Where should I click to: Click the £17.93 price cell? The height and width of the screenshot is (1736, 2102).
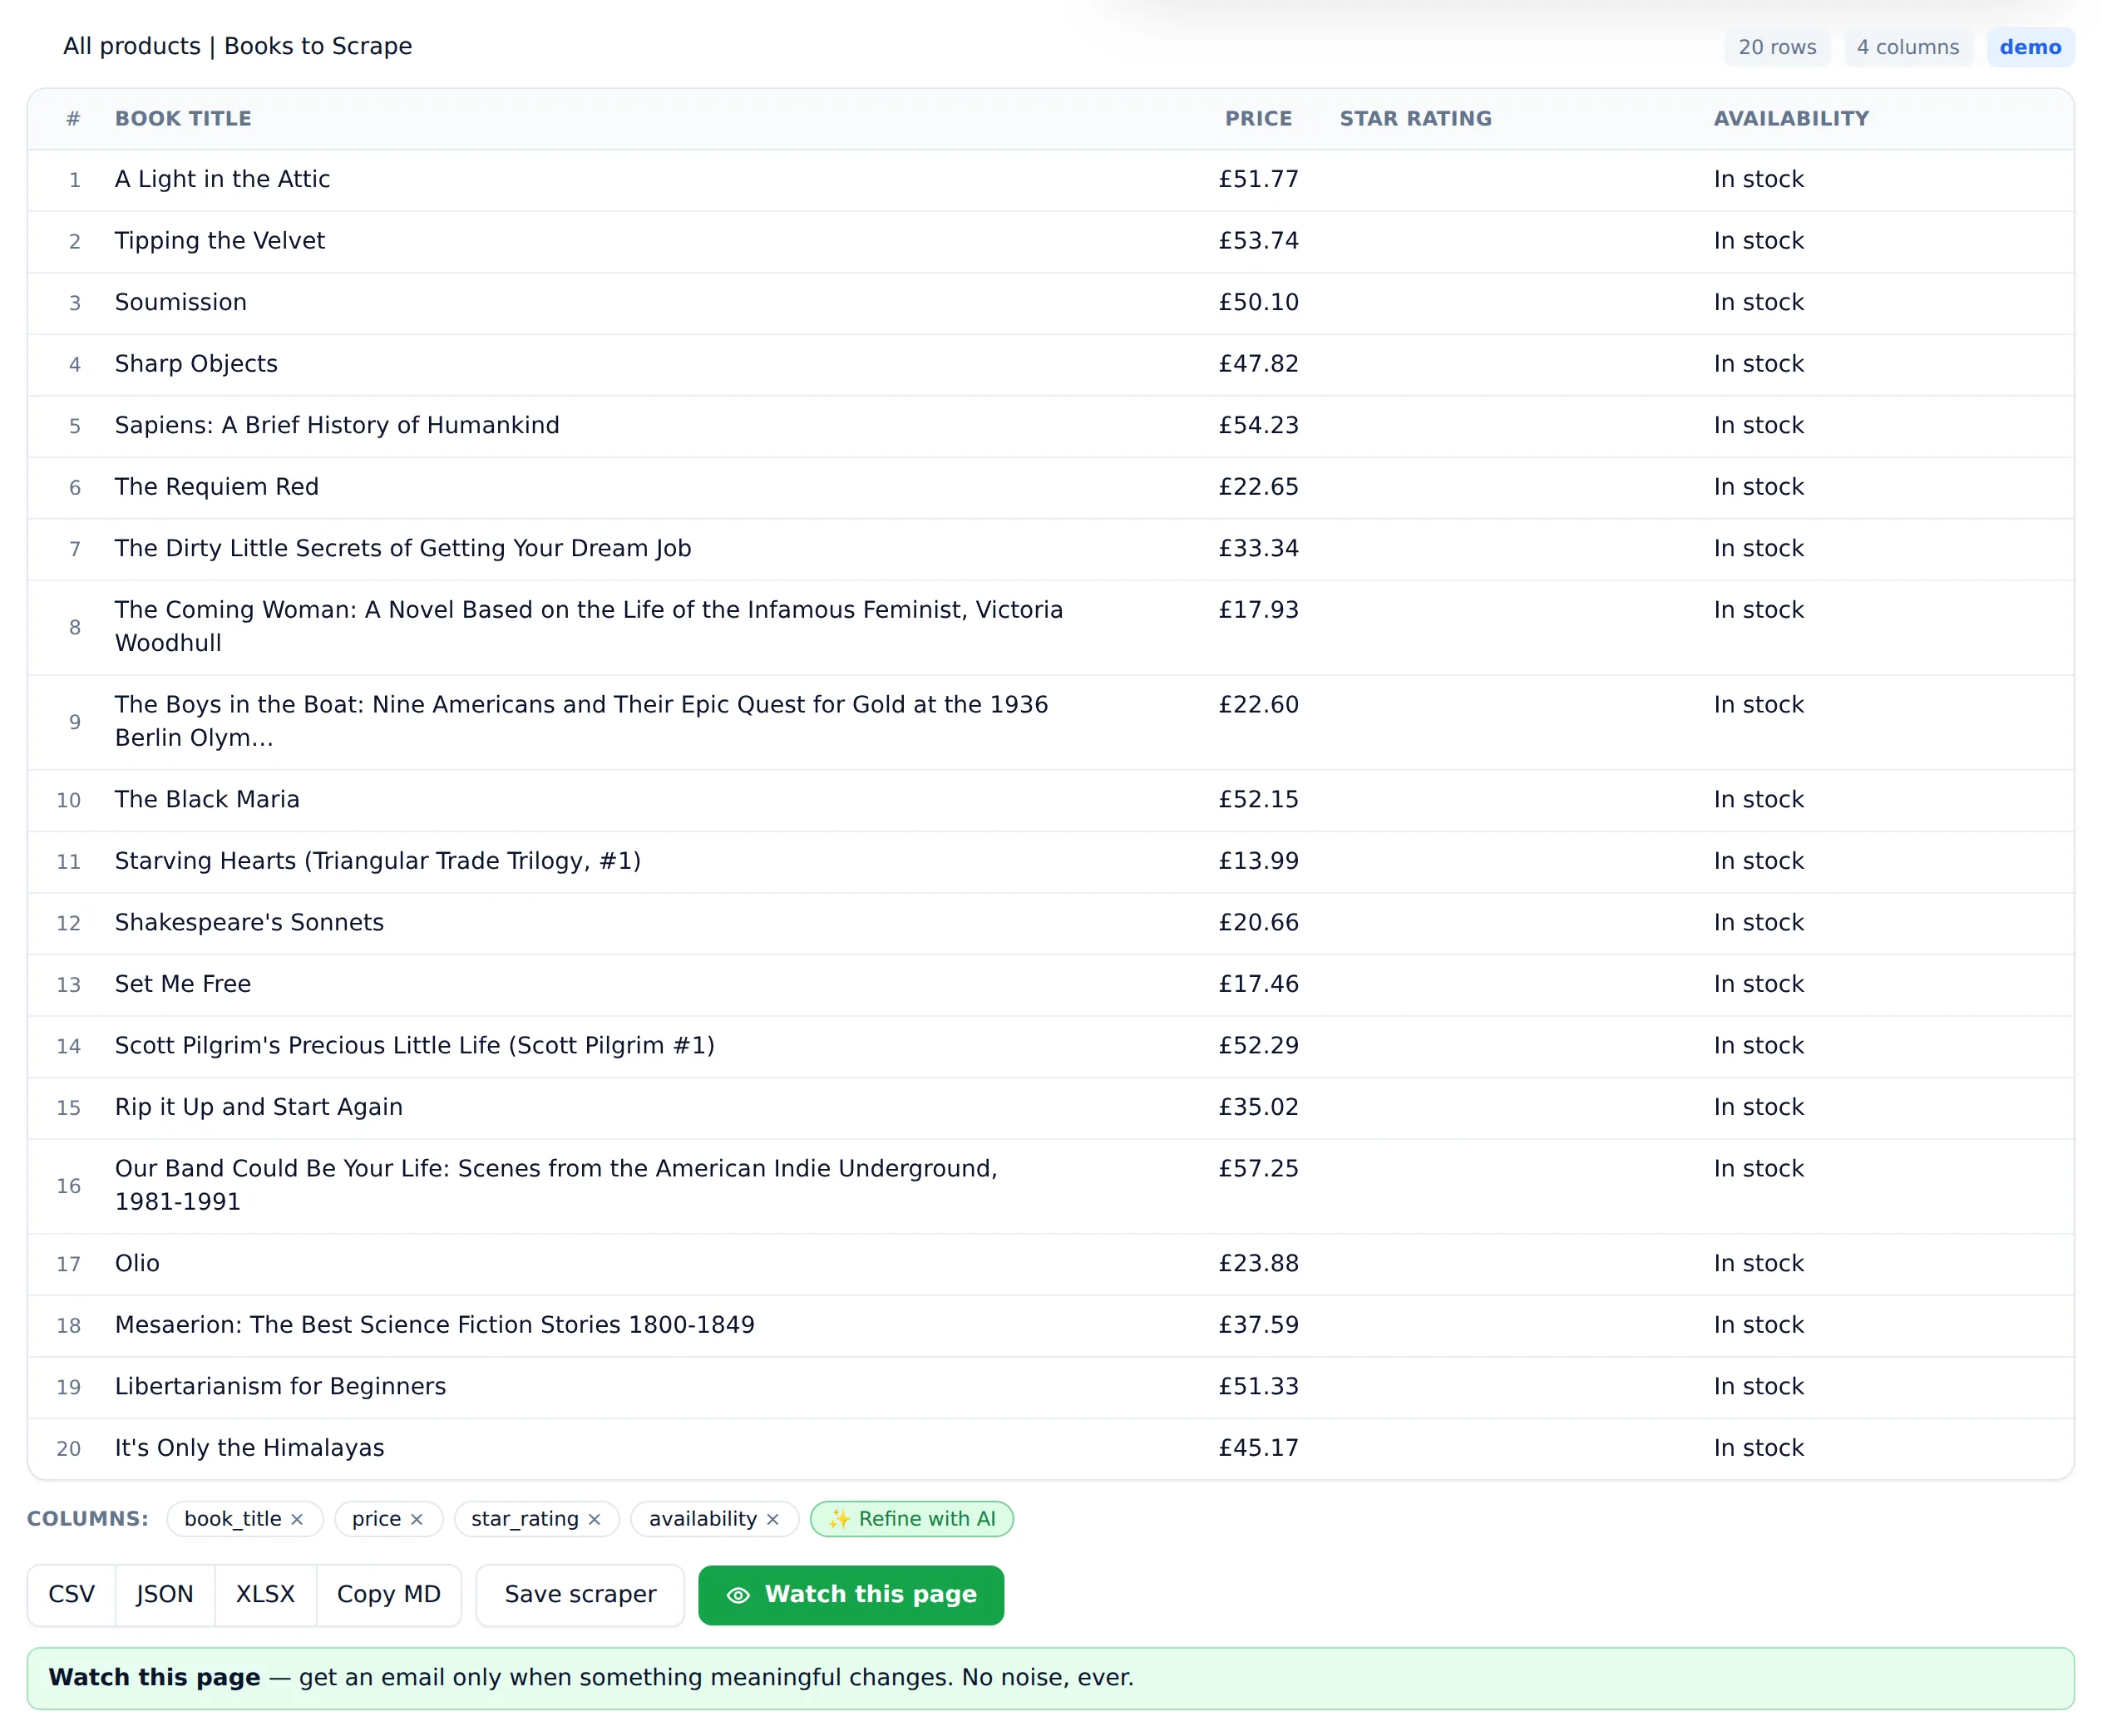(x=1258, y=610)
